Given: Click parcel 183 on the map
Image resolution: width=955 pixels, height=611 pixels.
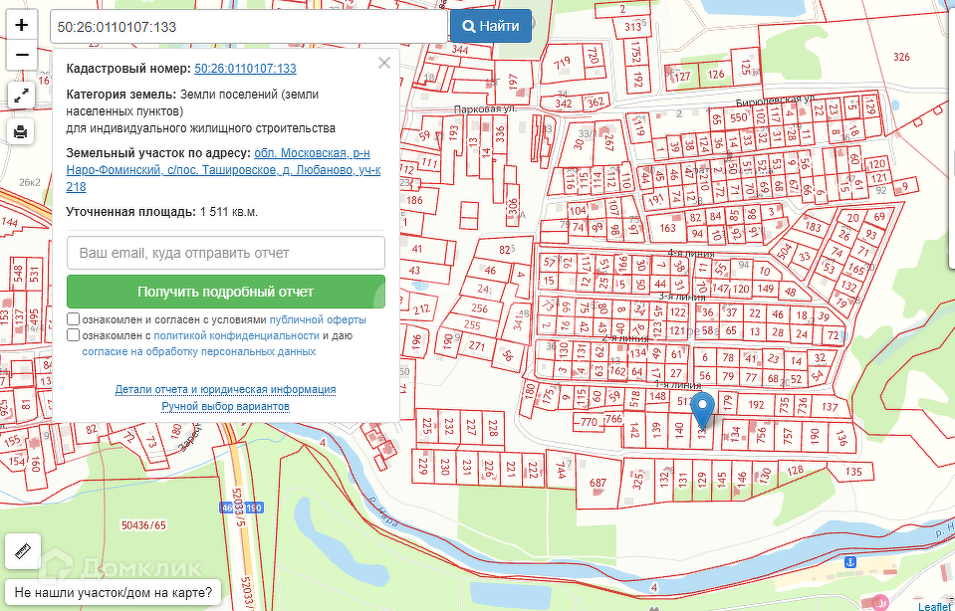Looking at the screenshot, I should (813, 227).
